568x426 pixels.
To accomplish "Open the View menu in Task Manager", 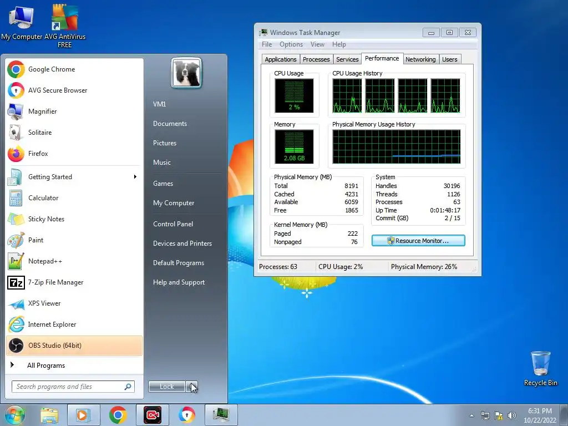I will point(317,44).
